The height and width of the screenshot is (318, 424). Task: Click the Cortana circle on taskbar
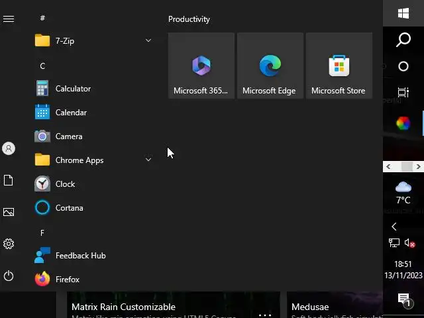pos(403,66)
